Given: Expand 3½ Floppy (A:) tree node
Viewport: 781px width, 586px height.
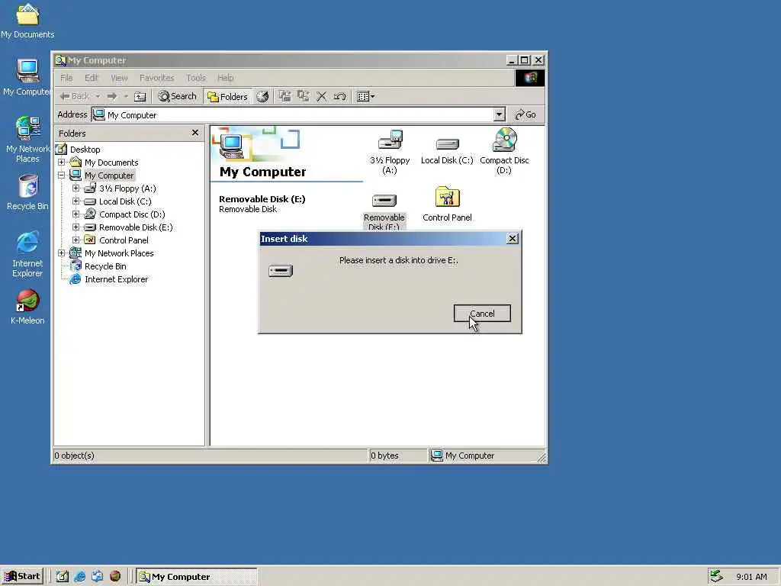Looking at the screenshot, I should 76,188.
